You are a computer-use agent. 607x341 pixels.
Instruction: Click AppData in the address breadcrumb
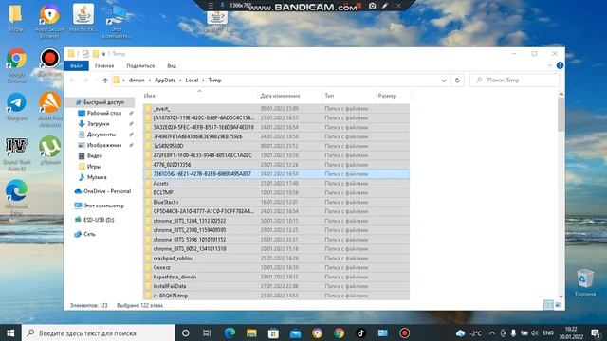point(165,80)
